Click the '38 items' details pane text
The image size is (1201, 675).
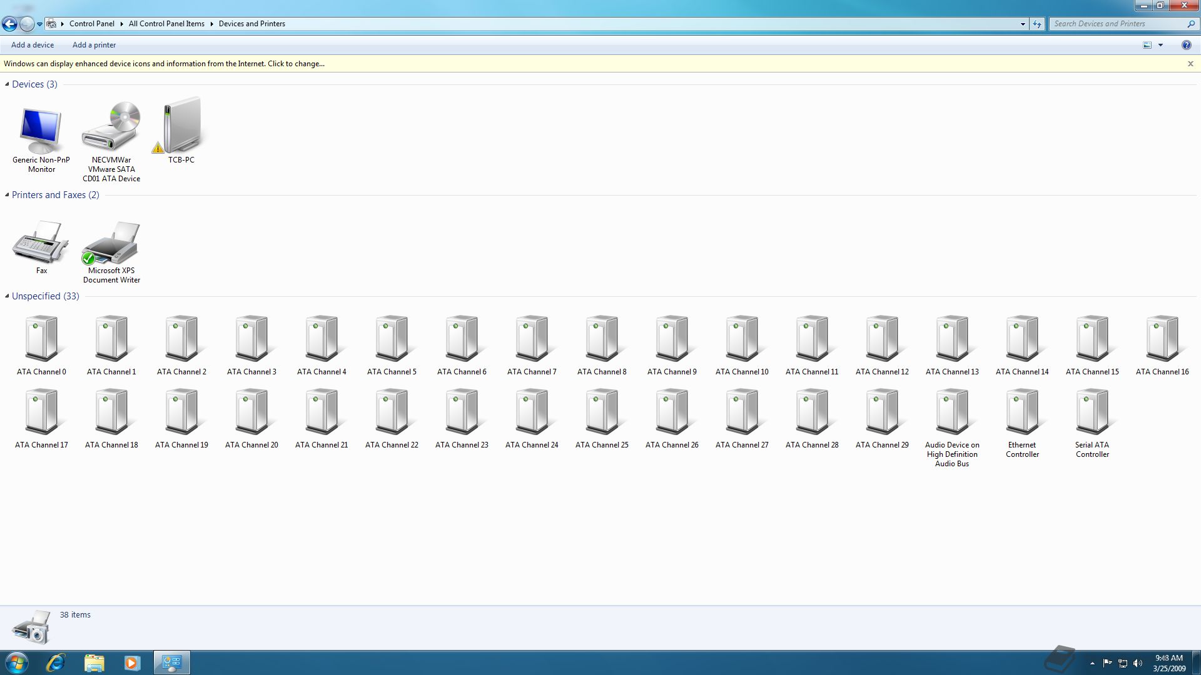tap(75, 615)
